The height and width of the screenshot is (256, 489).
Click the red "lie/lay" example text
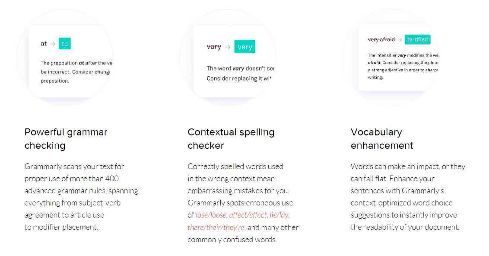pos(280,215)
